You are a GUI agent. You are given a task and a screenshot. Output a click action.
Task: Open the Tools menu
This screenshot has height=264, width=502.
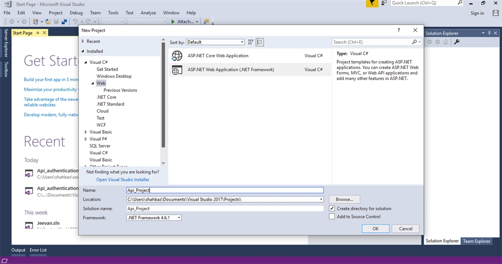pyautogui.click(x=113, y=13)
